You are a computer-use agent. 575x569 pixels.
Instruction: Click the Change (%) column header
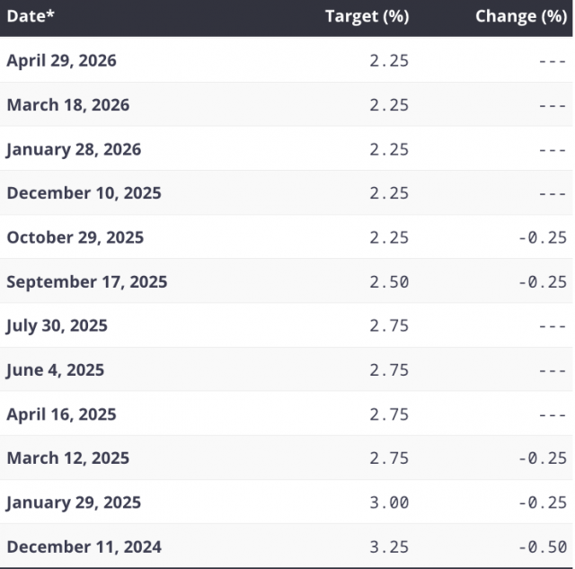[x=520, y=17]
